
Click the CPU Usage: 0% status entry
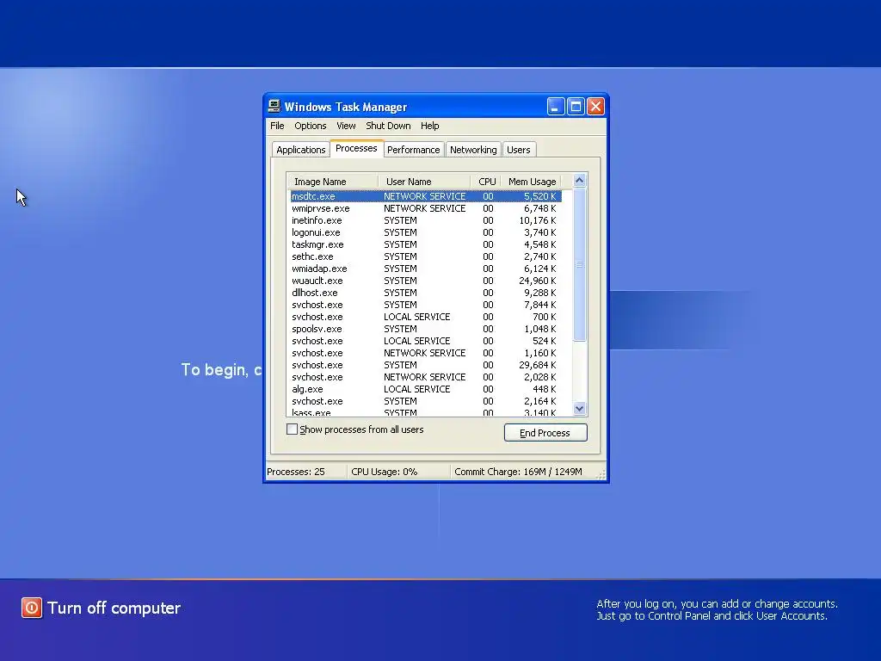coord(385,472)
